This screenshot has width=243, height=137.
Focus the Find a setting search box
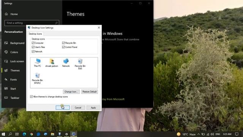click(x=32, y=23)
